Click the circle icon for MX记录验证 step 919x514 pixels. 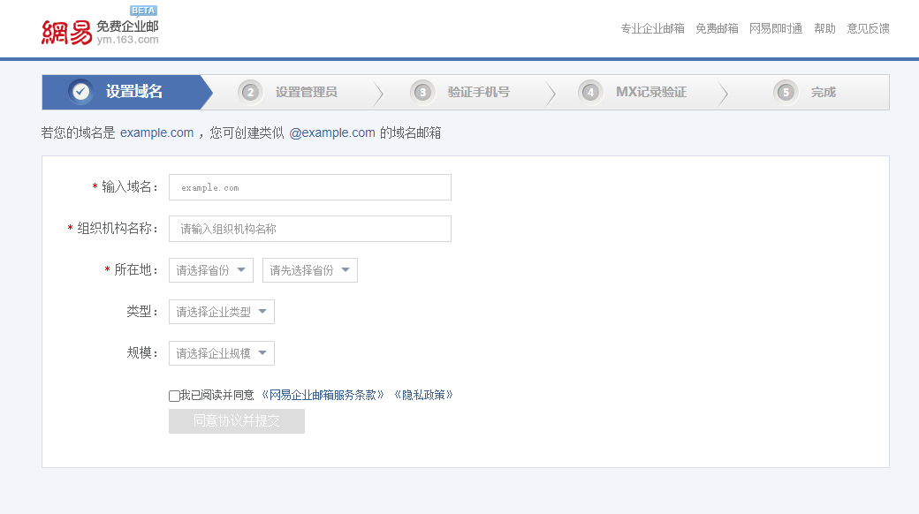tap(589, 91)
